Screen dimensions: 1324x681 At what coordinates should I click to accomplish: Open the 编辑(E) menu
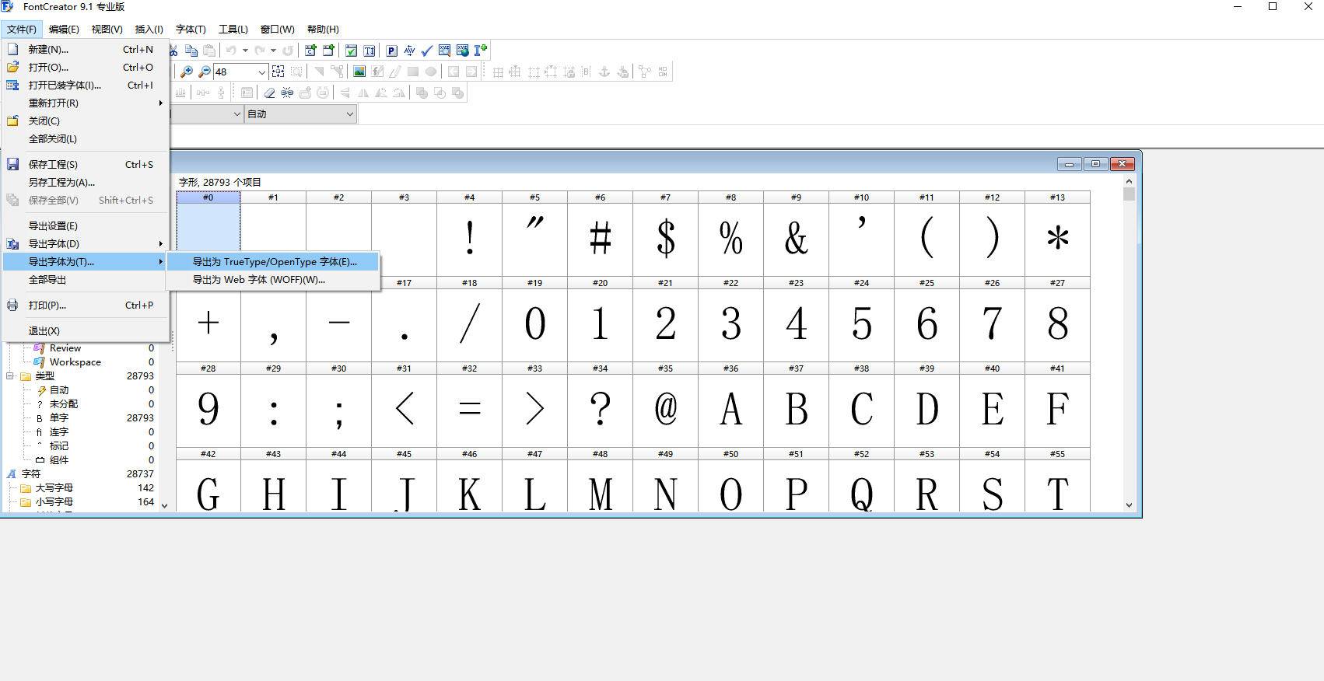[64, 30]
